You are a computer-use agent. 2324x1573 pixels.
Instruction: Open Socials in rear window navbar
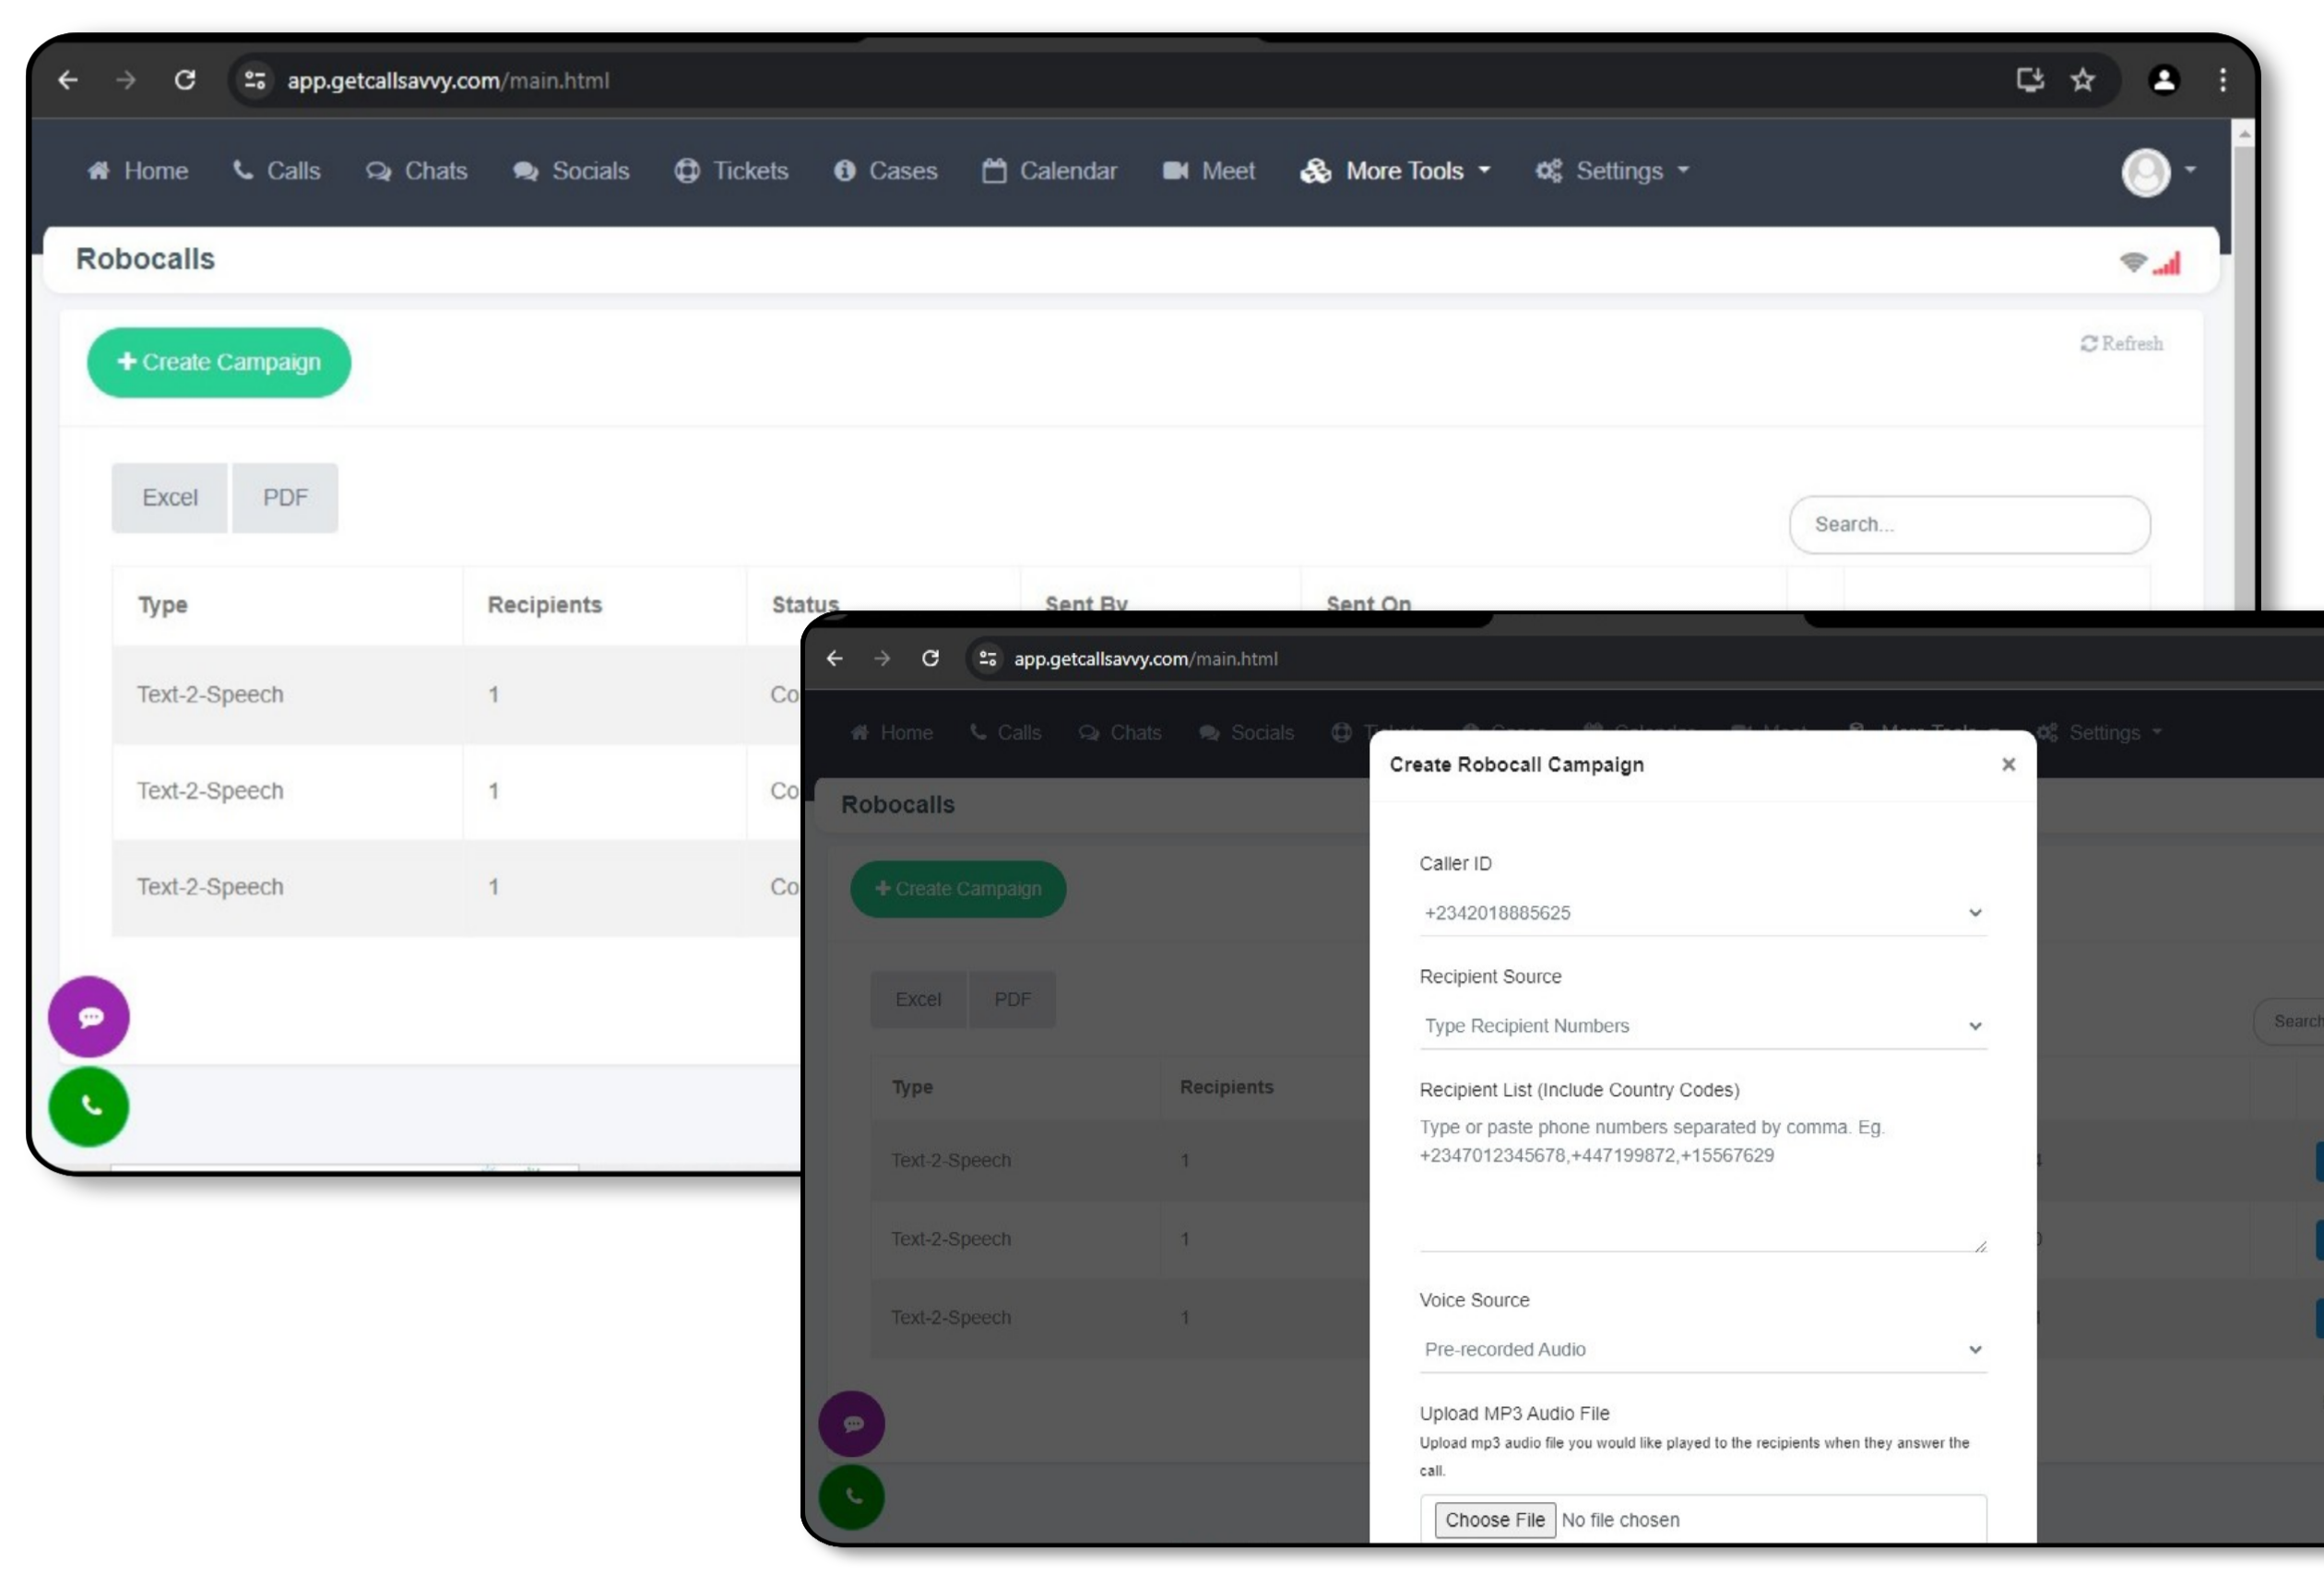[572, 171]
